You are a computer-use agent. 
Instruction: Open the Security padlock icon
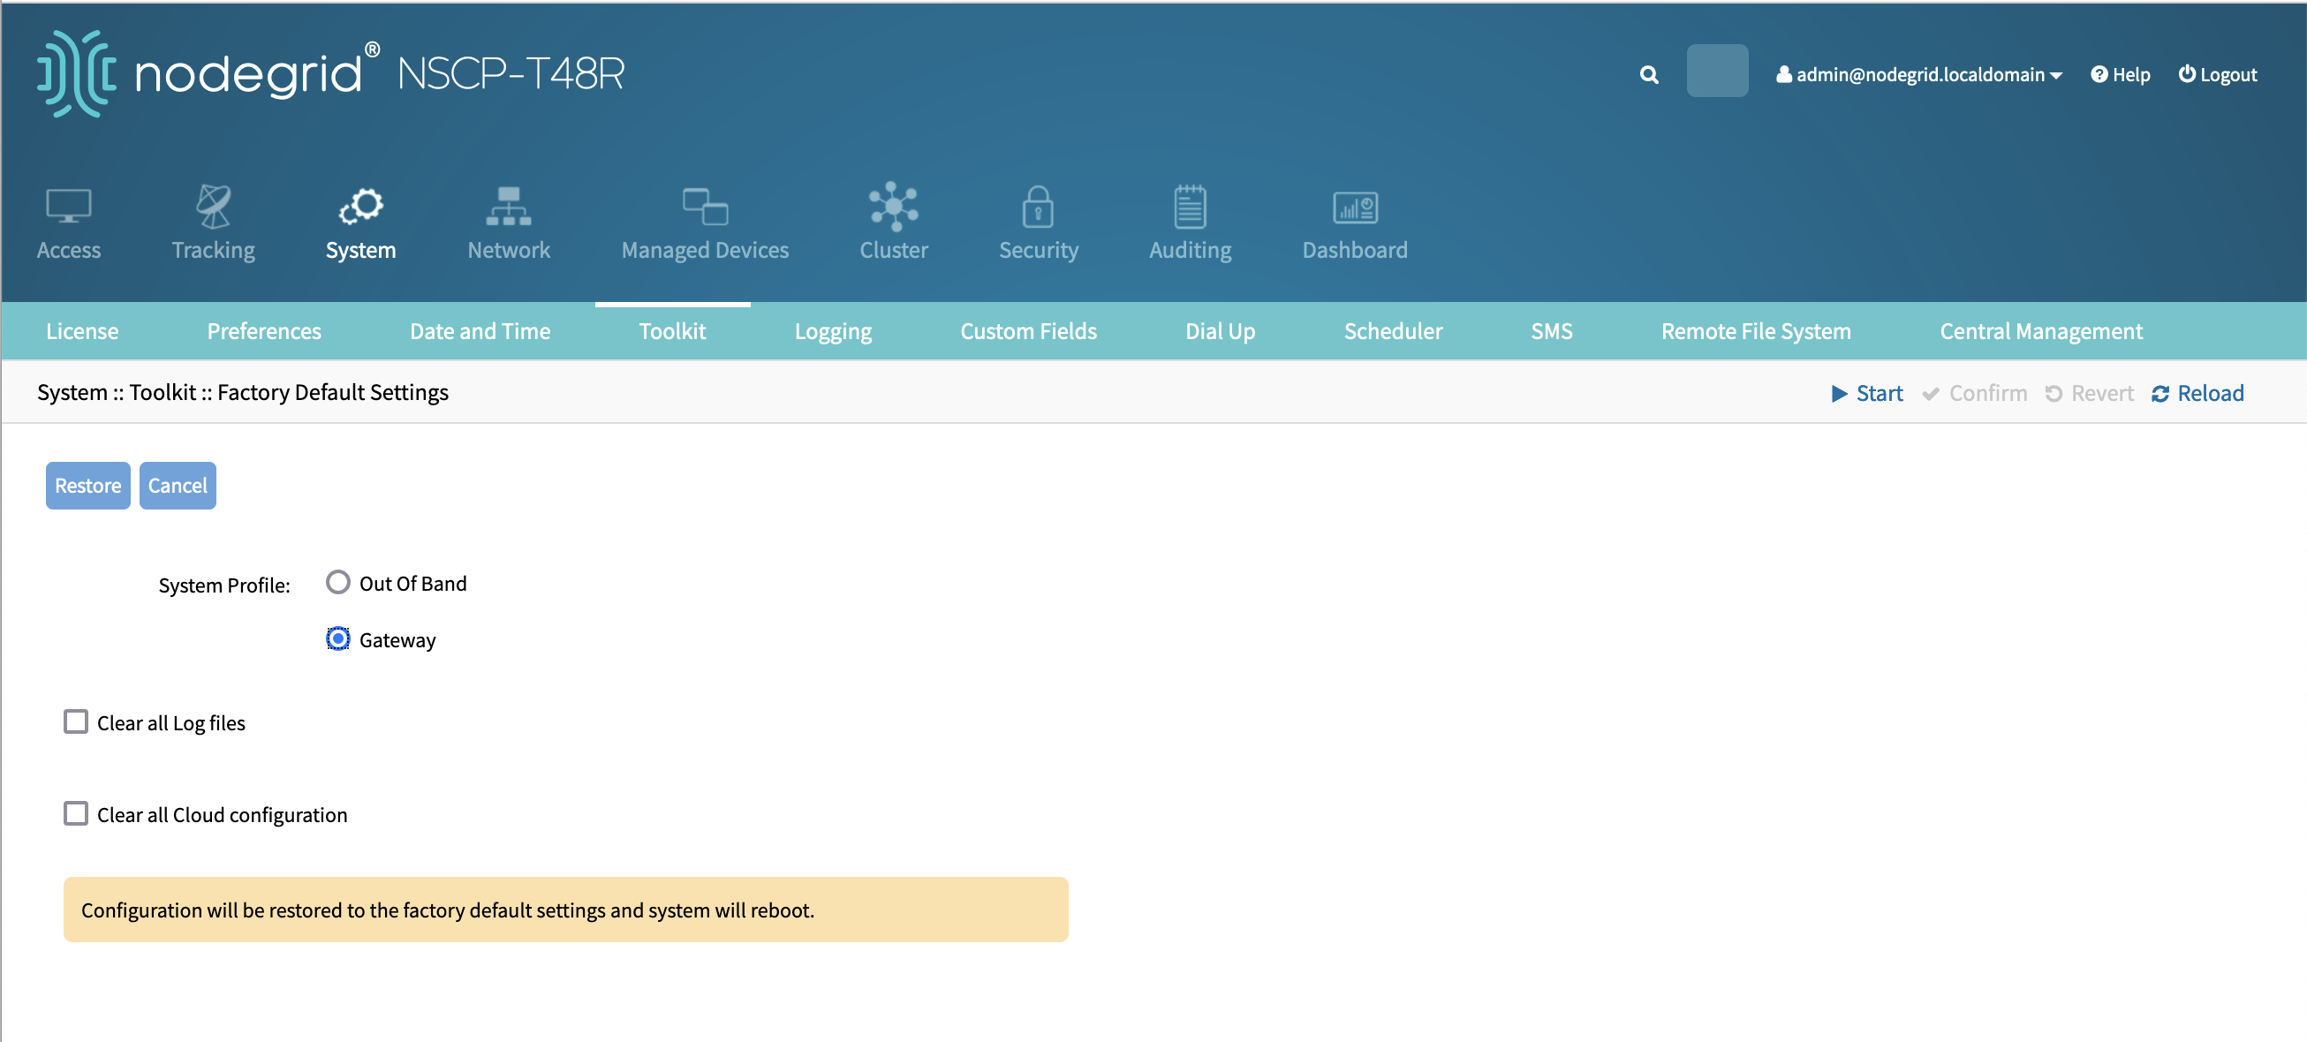tap(1038, 207)
